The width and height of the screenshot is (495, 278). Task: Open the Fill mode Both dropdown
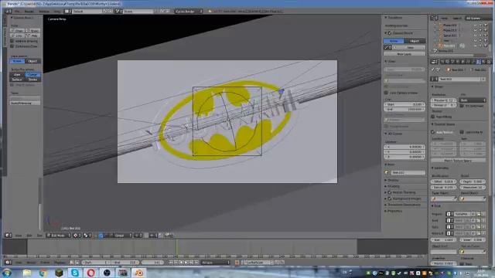tap(473, 100)
